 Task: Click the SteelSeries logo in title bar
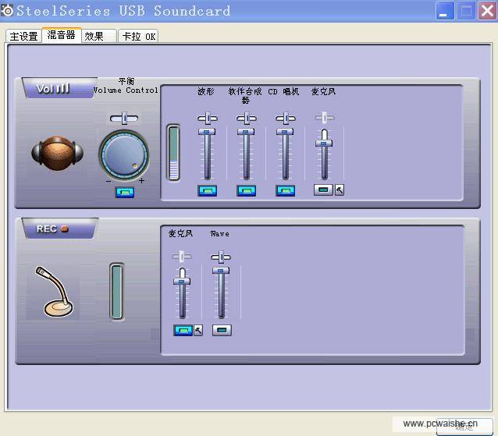tap(7, 11)
